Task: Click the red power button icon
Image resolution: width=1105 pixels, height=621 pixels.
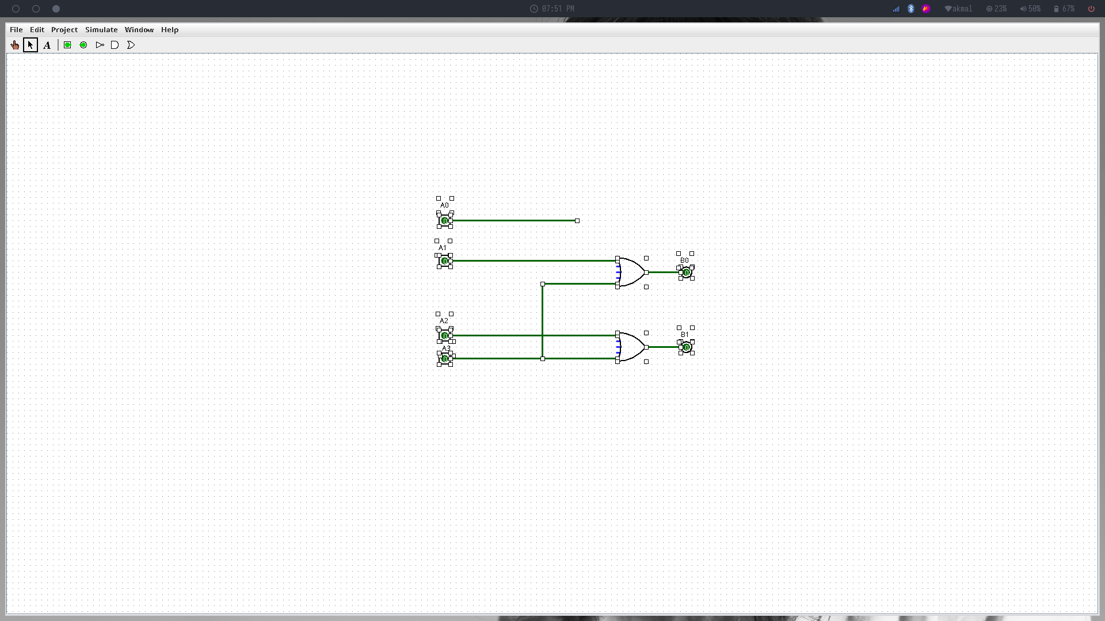Action: click(1091, 9)
